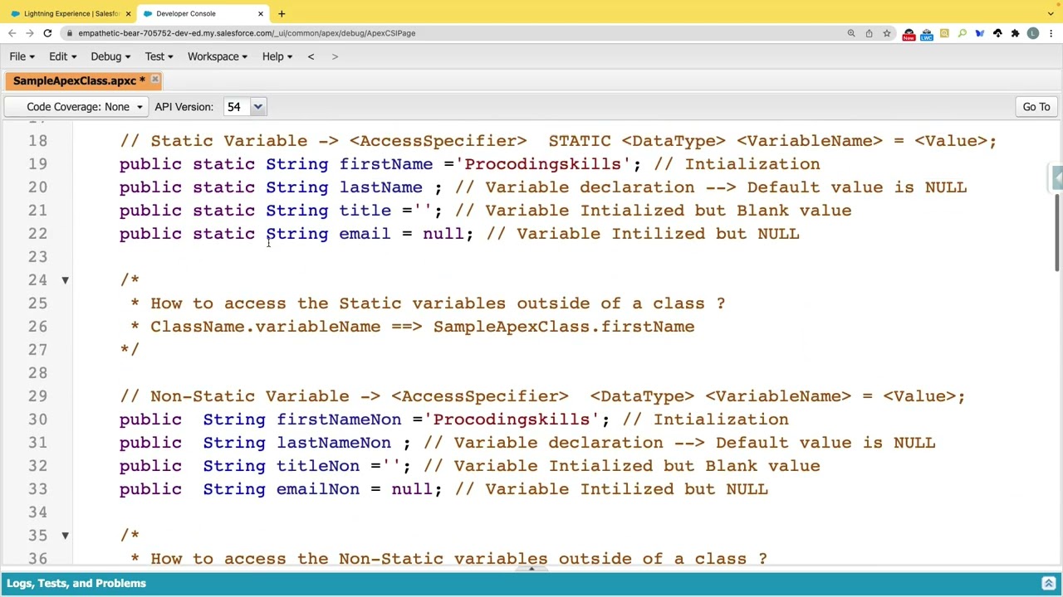
Task: Open the cloud download extension icon
Action: 997,33
